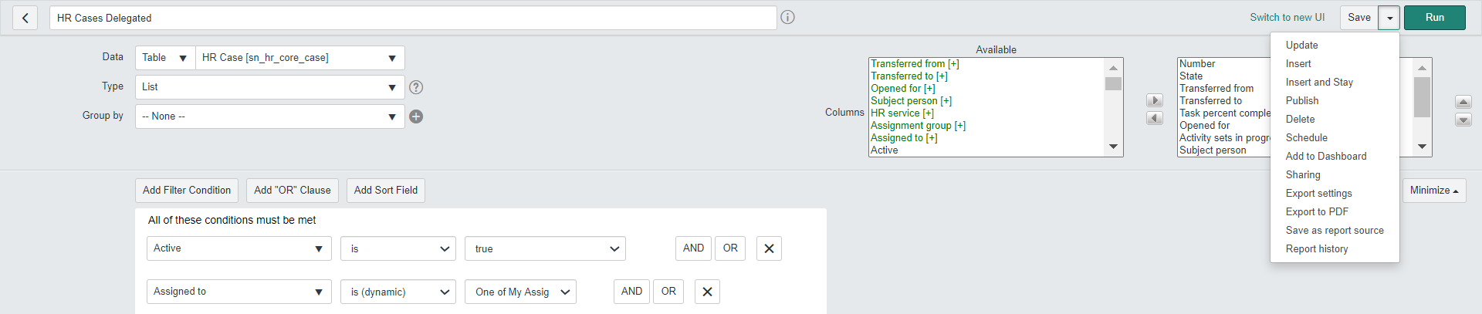Move selected column right with arrow

[1154, 100]
